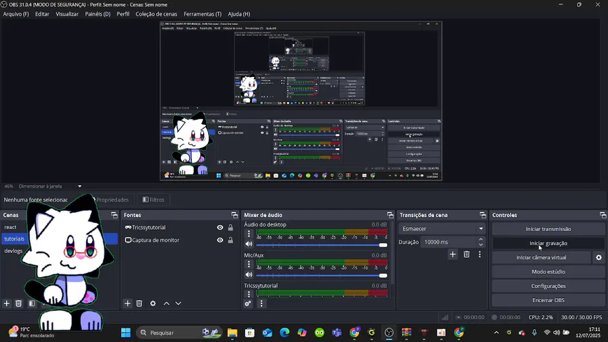Open the Esmaecer transition dropdown
608x342 pixels.
[x=442, y=228]
